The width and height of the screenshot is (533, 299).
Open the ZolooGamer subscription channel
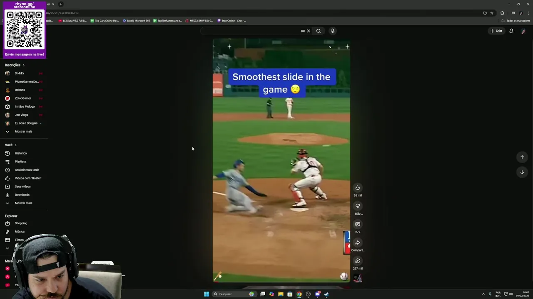click(x=23, y=98)
